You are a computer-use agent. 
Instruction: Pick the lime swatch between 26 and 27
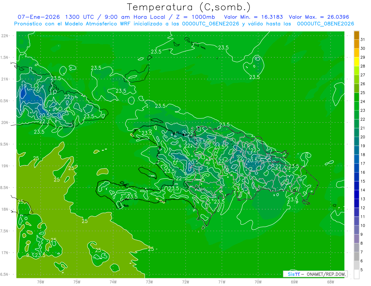coord(357,71)
